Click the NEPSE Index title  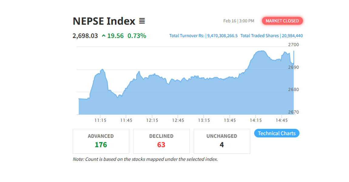104,21
